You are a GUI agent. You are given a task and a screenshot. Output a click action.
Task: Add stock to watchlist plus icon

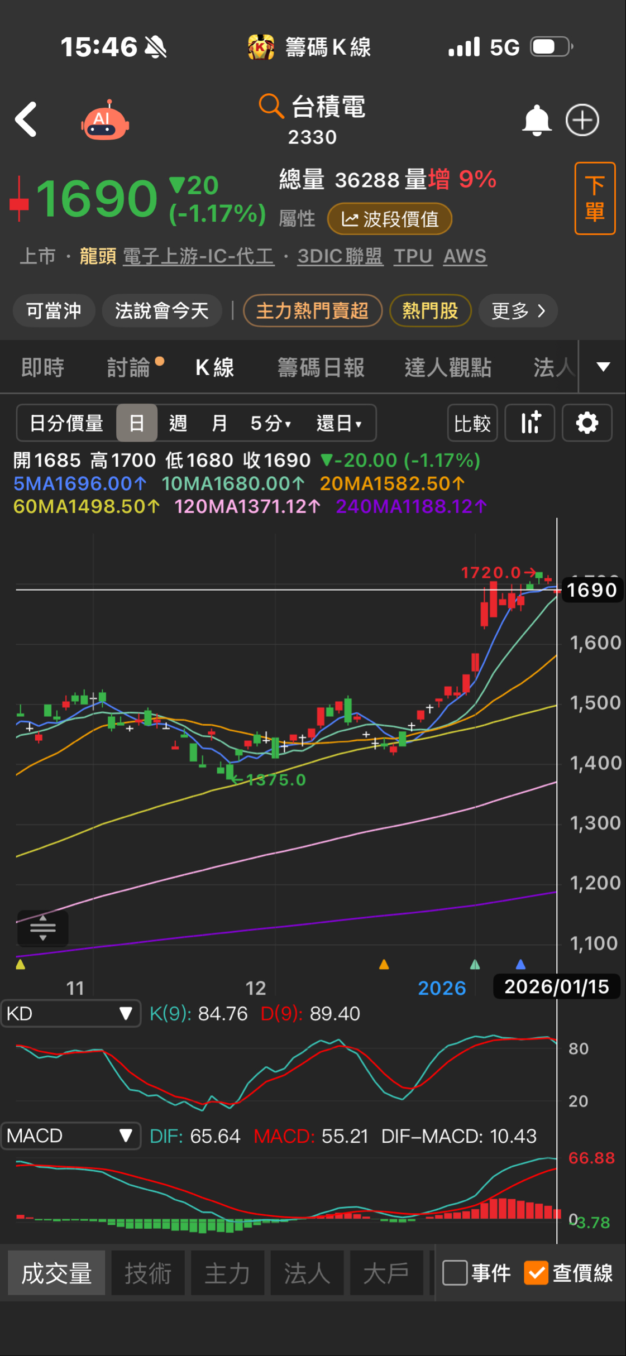click(x=582, y=120)
